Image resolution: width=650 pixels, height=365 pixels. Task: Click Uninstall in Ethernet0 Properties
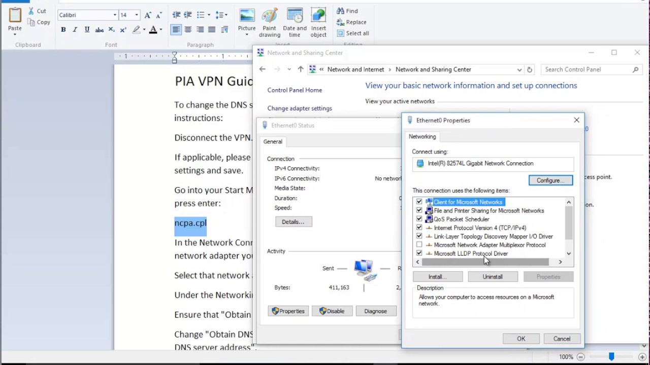pos(493,277)
